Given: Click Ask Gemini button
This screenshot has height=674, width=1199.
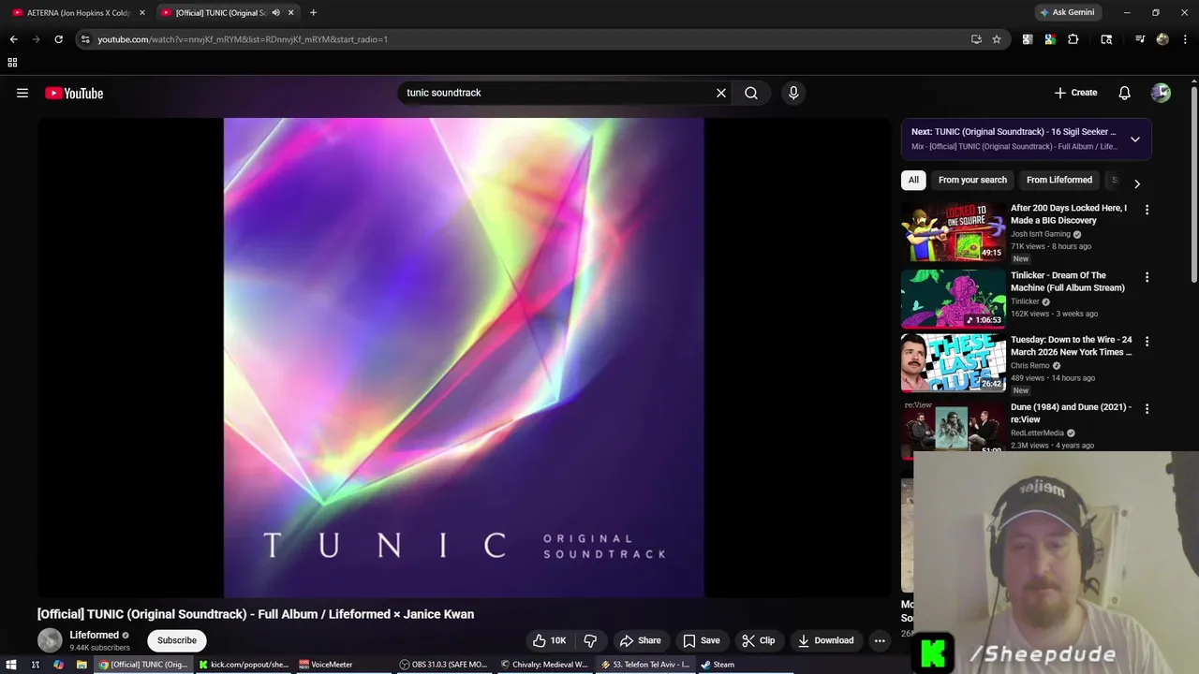Looking at the screenshot, I should coord(1067,12).
